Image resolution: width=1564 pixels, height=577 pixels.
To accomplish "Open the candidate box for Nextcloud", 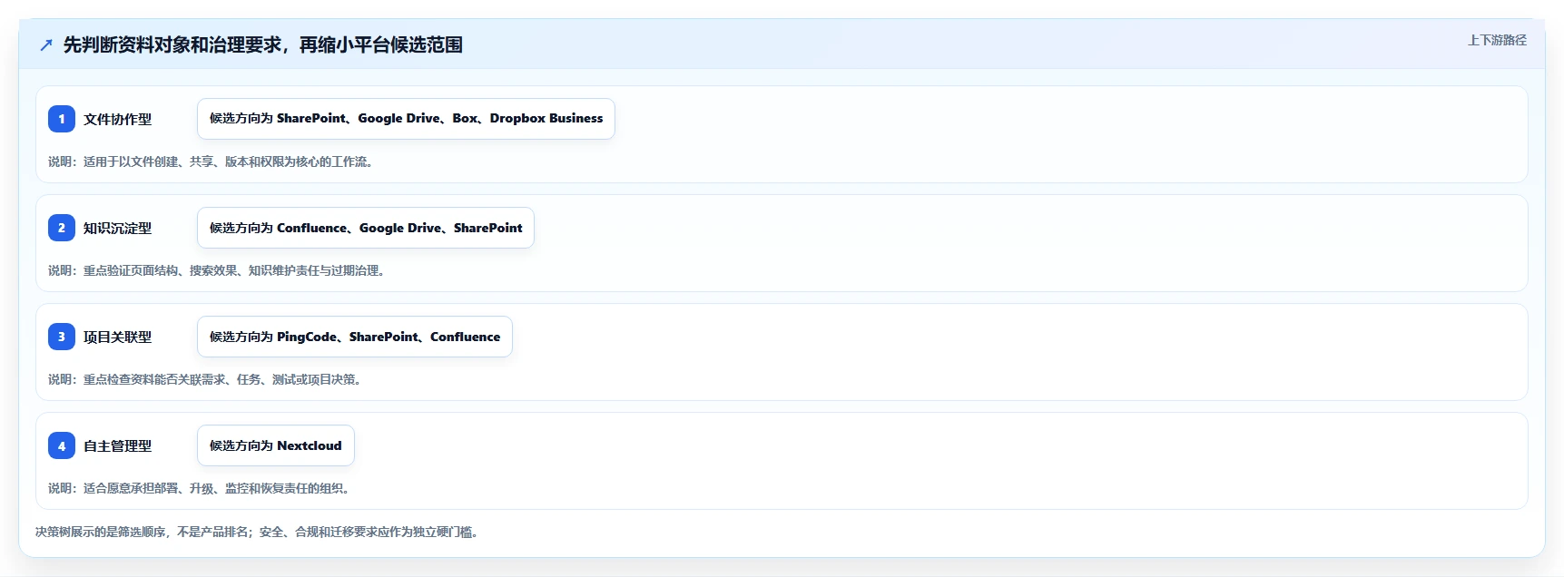I will [276, 445].
